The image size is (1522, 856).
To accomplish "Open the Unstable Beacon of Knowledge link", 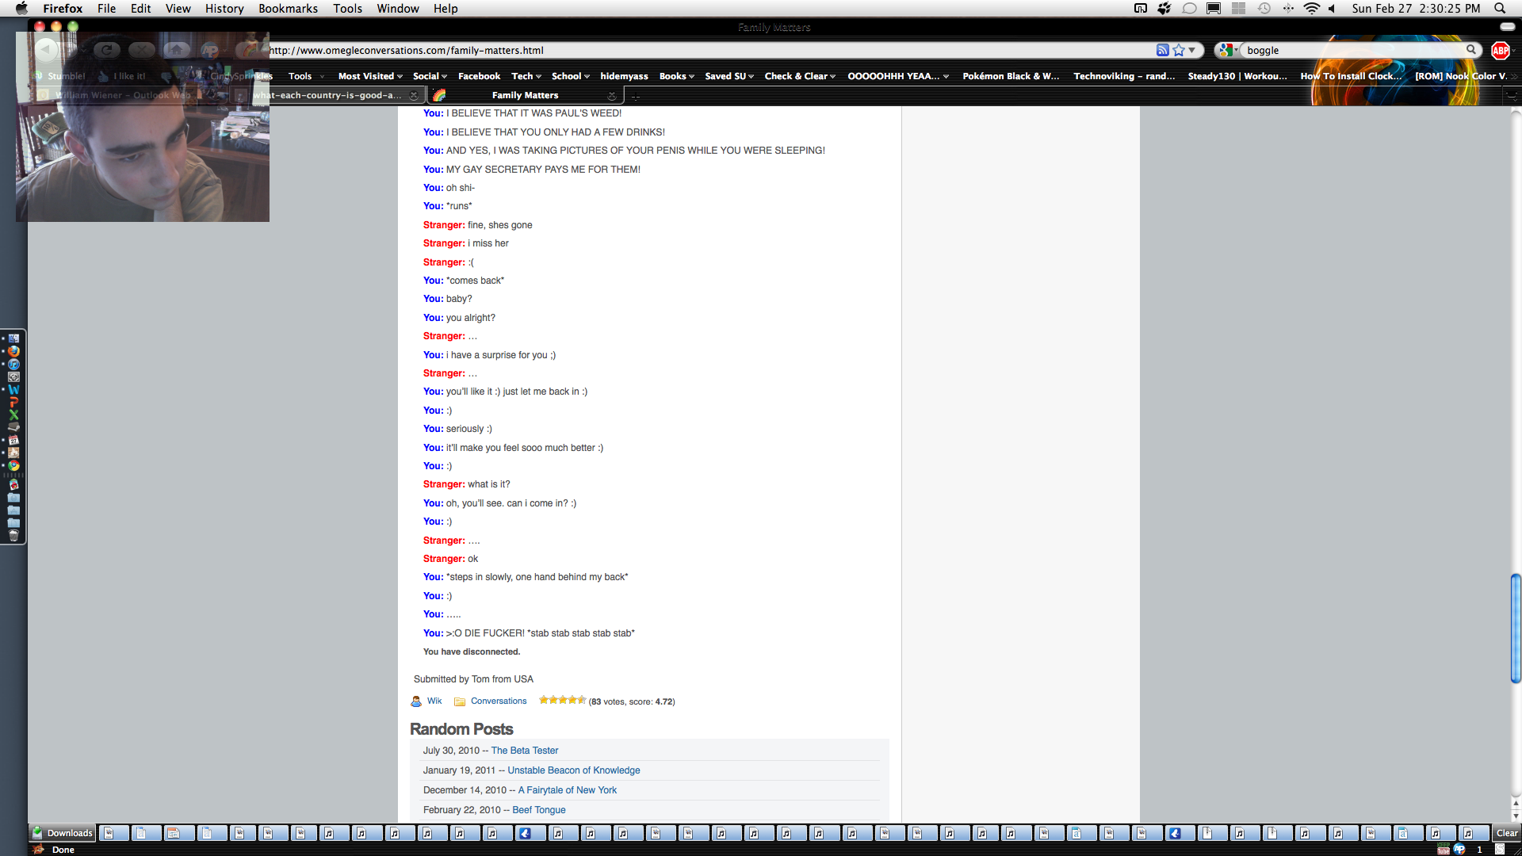I will point(573,770).
